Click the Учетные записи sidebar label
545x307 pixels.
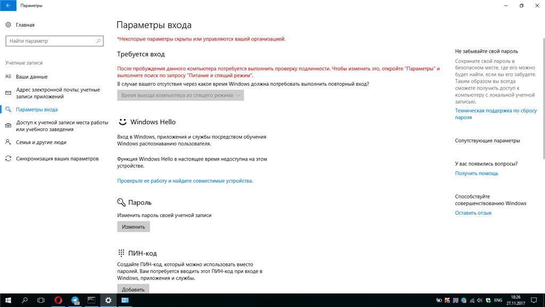point(24,63)
